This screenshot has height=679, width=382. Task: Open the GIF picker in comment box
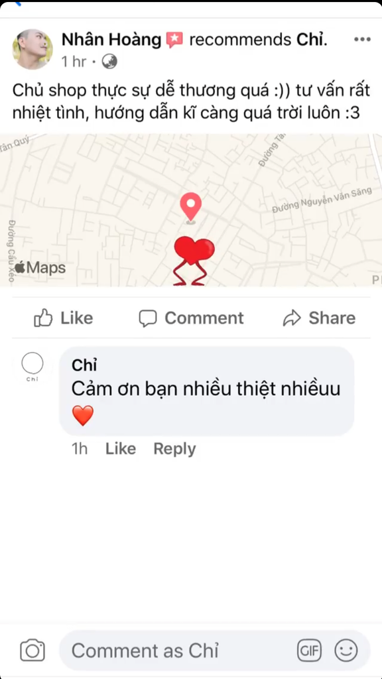(309, 650)
